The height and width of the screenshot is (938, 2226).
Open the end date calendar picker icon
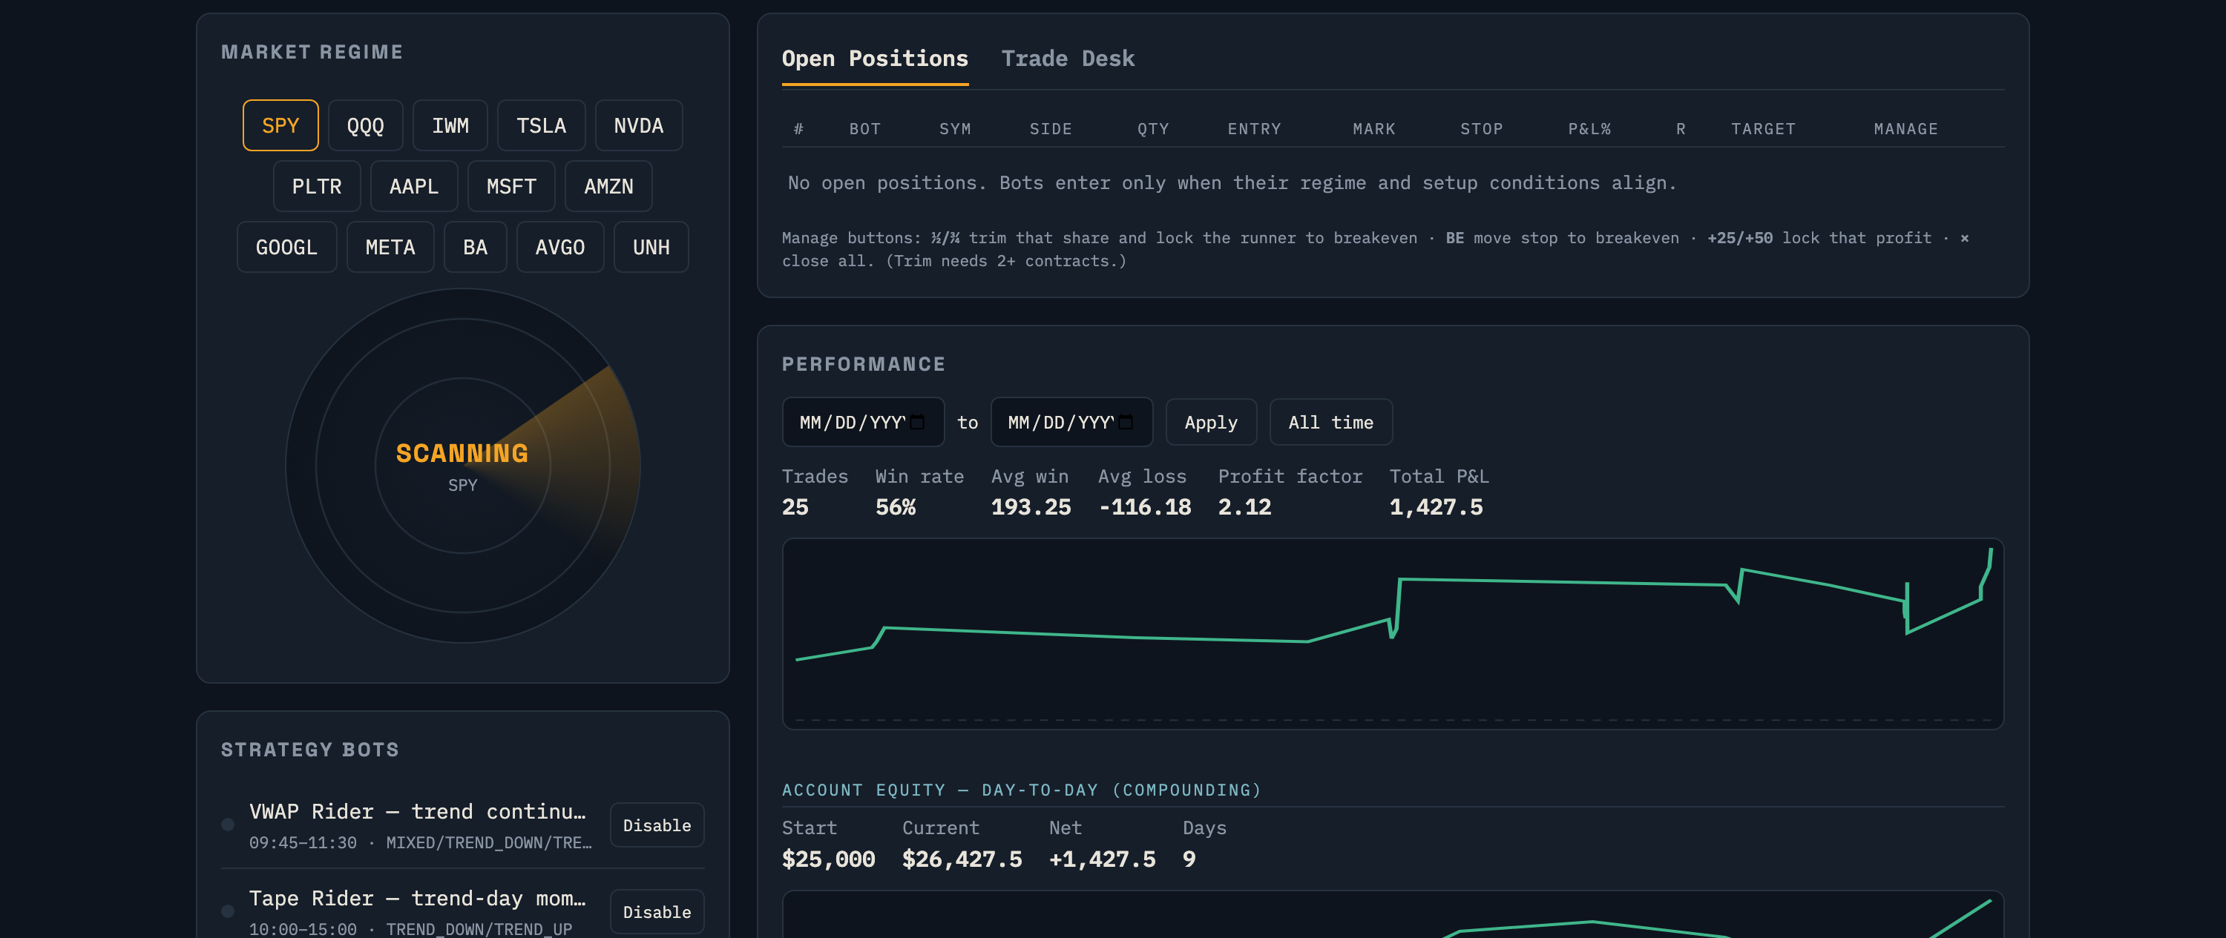1126,423
